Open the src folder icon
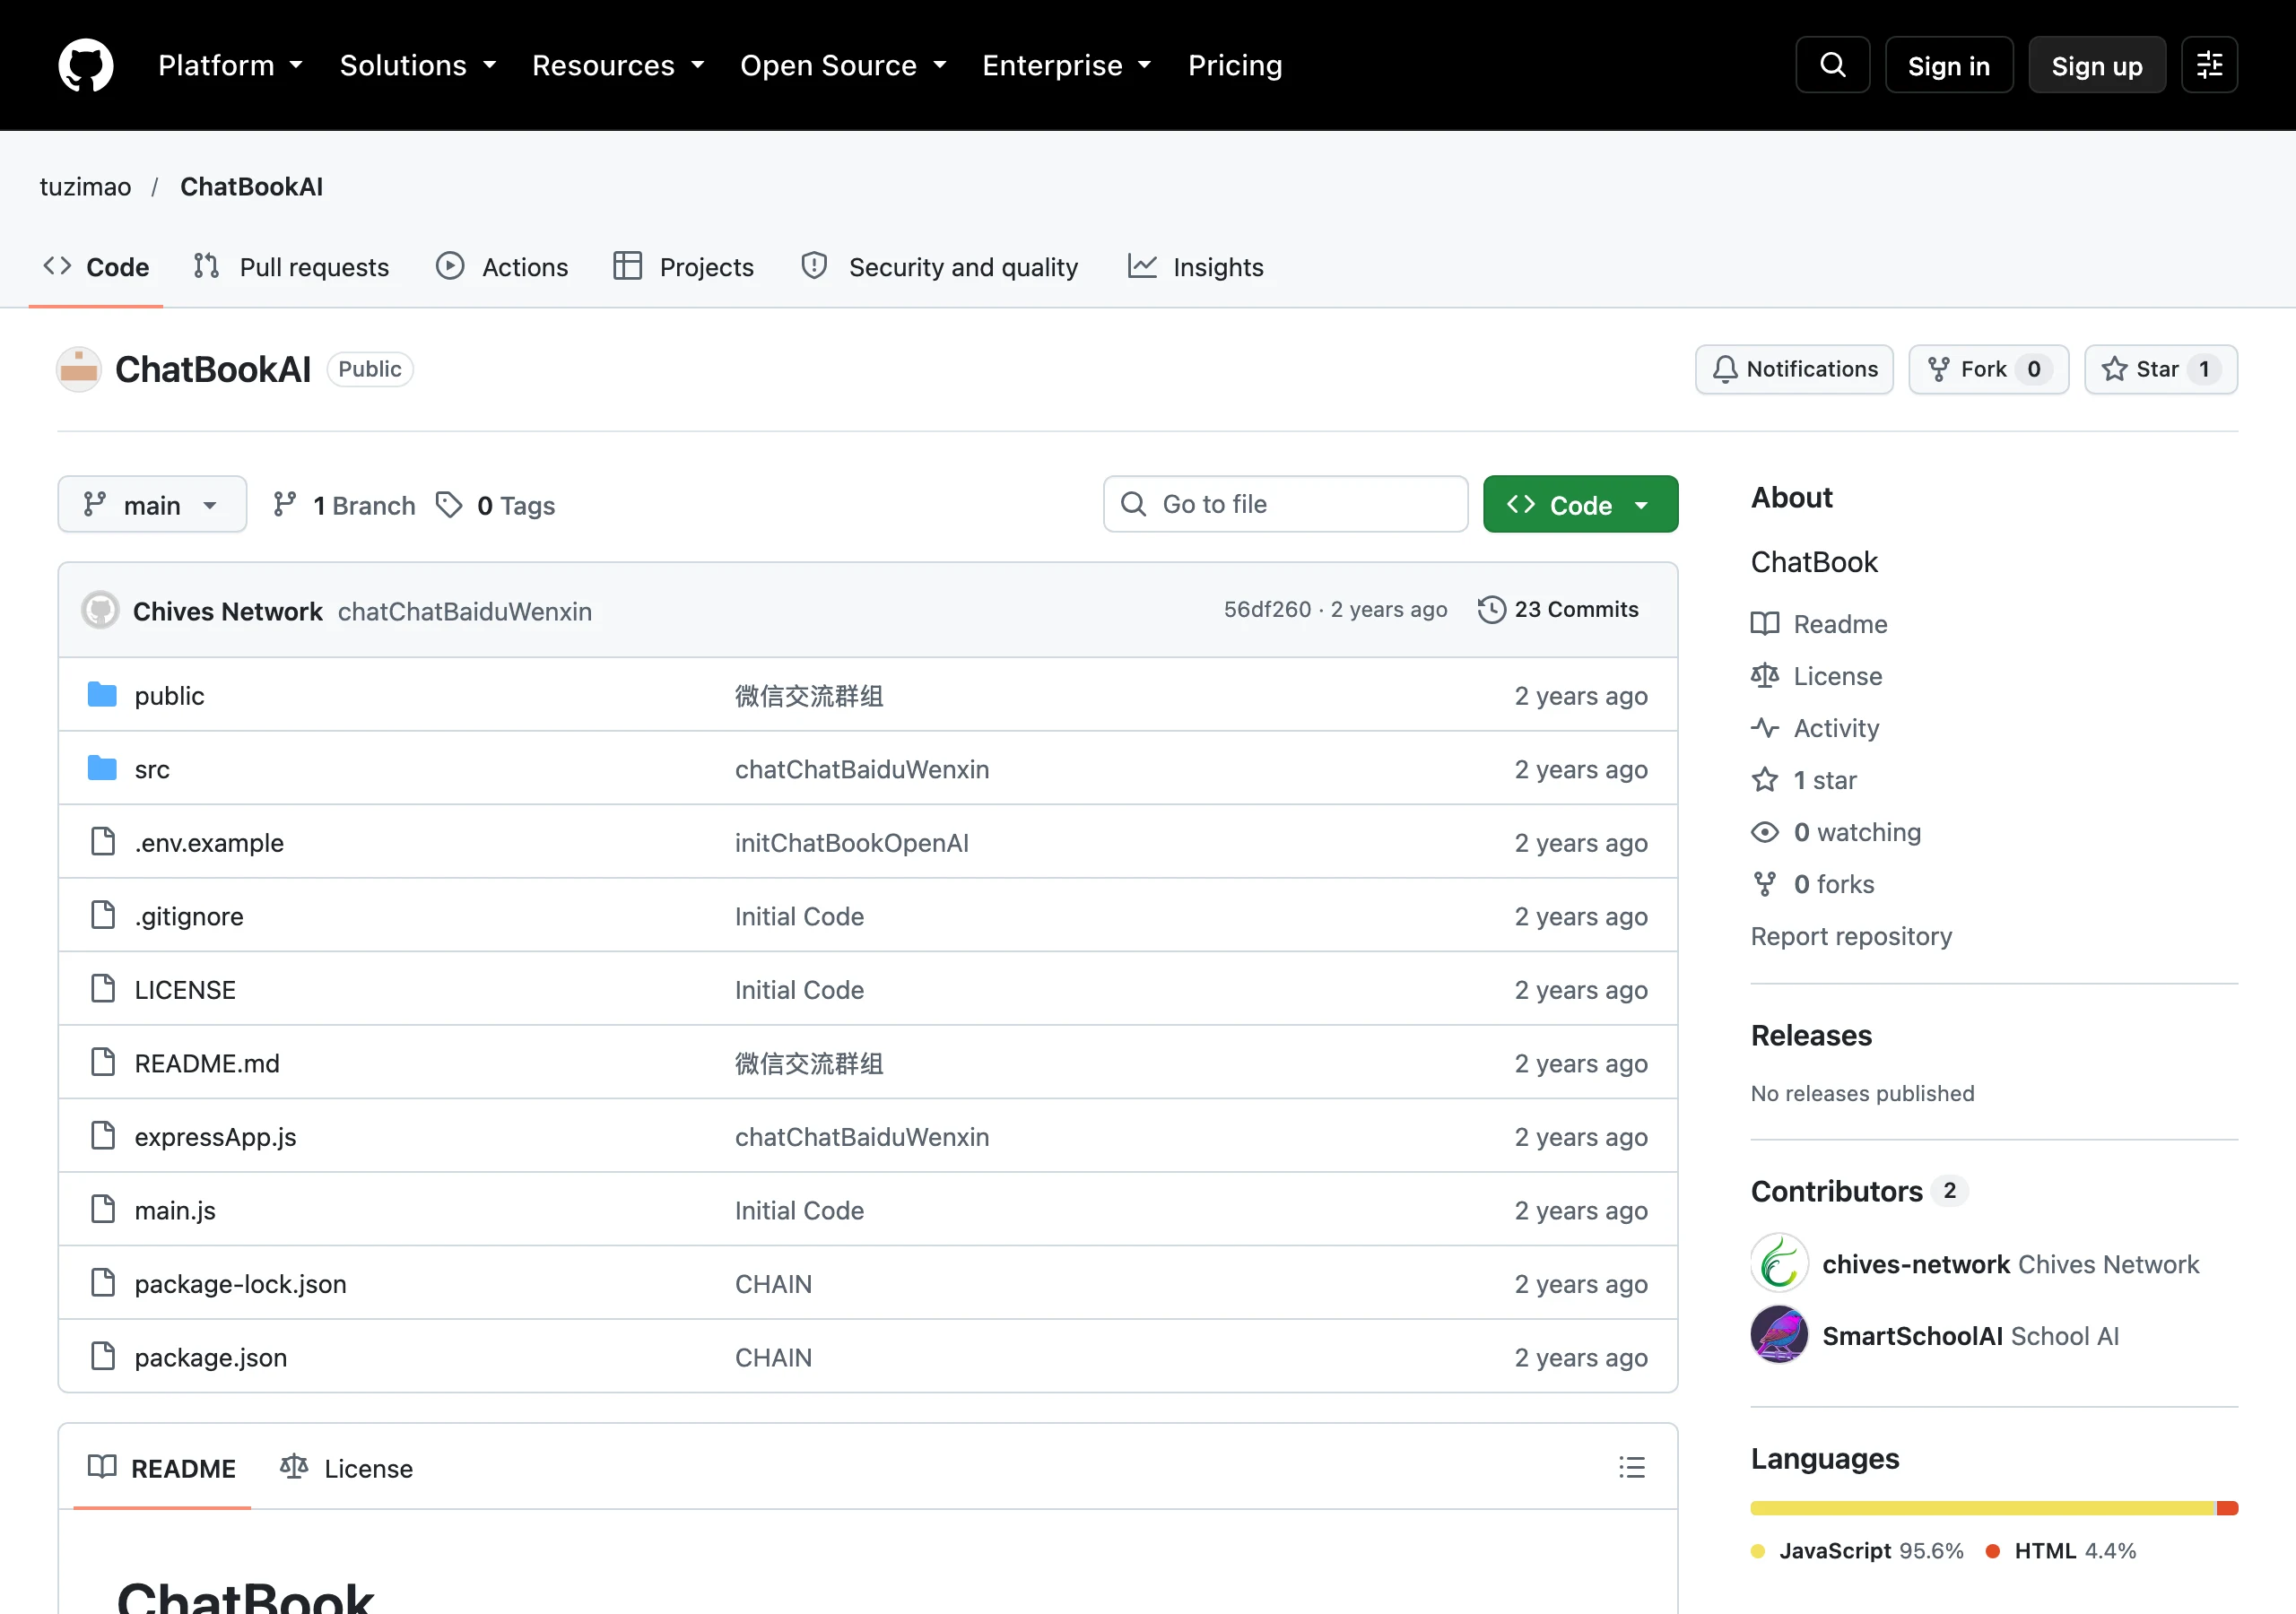This screenshot has height=1614, width=2296. (x=102, y=768)
